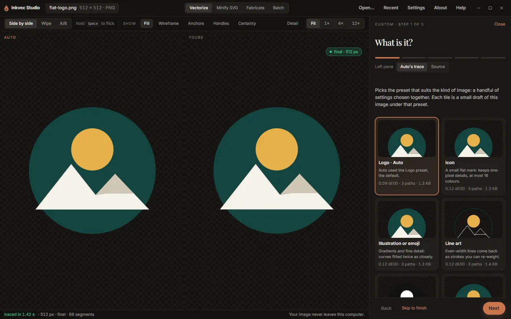
Task: Open the Recent menu
Action: (x=391, y=8)
